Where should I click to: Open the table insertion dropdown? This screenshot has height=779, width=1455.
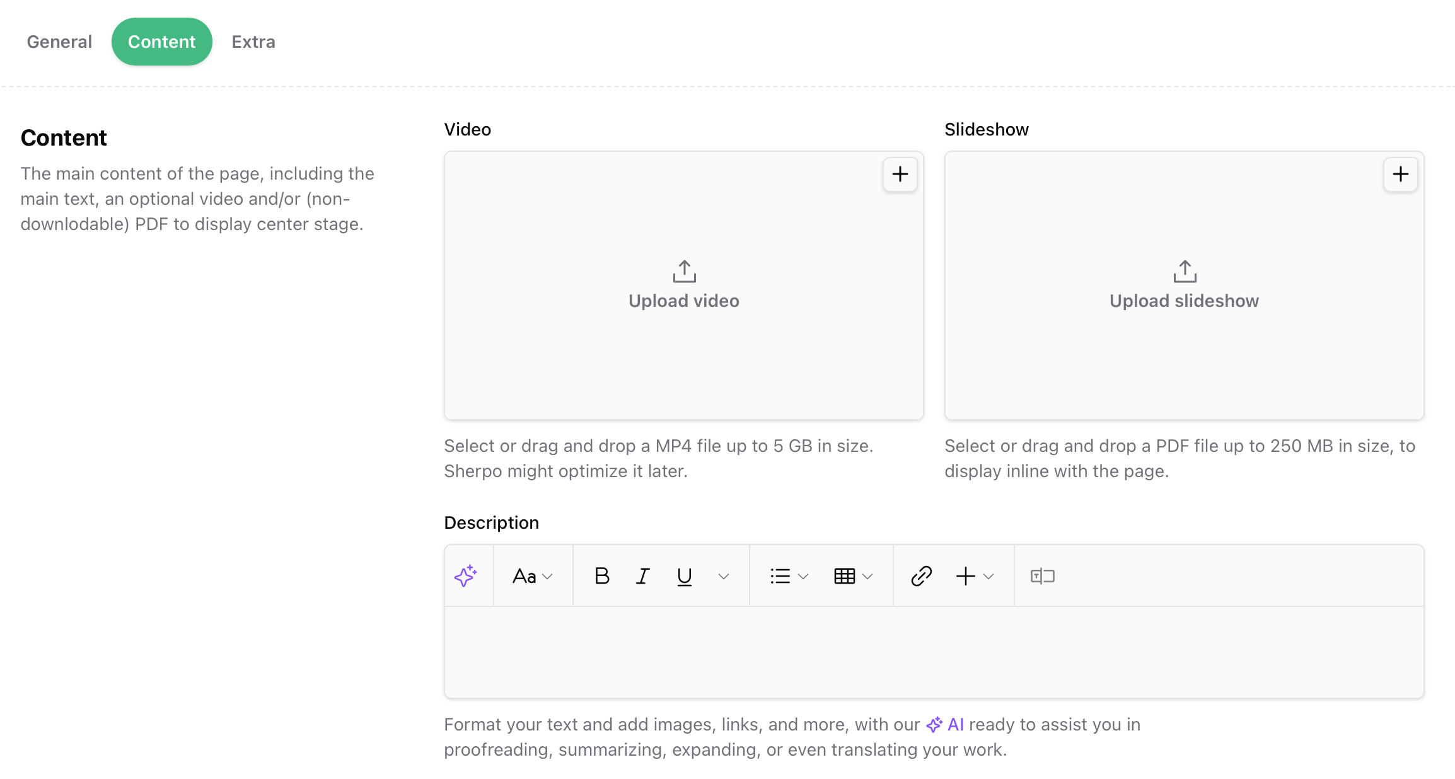pos(852,575)
